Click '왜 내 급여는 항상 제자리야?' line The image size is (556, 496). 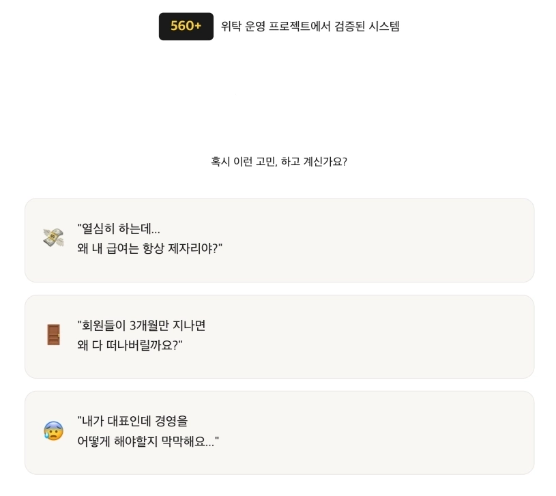tap(150, 248)
